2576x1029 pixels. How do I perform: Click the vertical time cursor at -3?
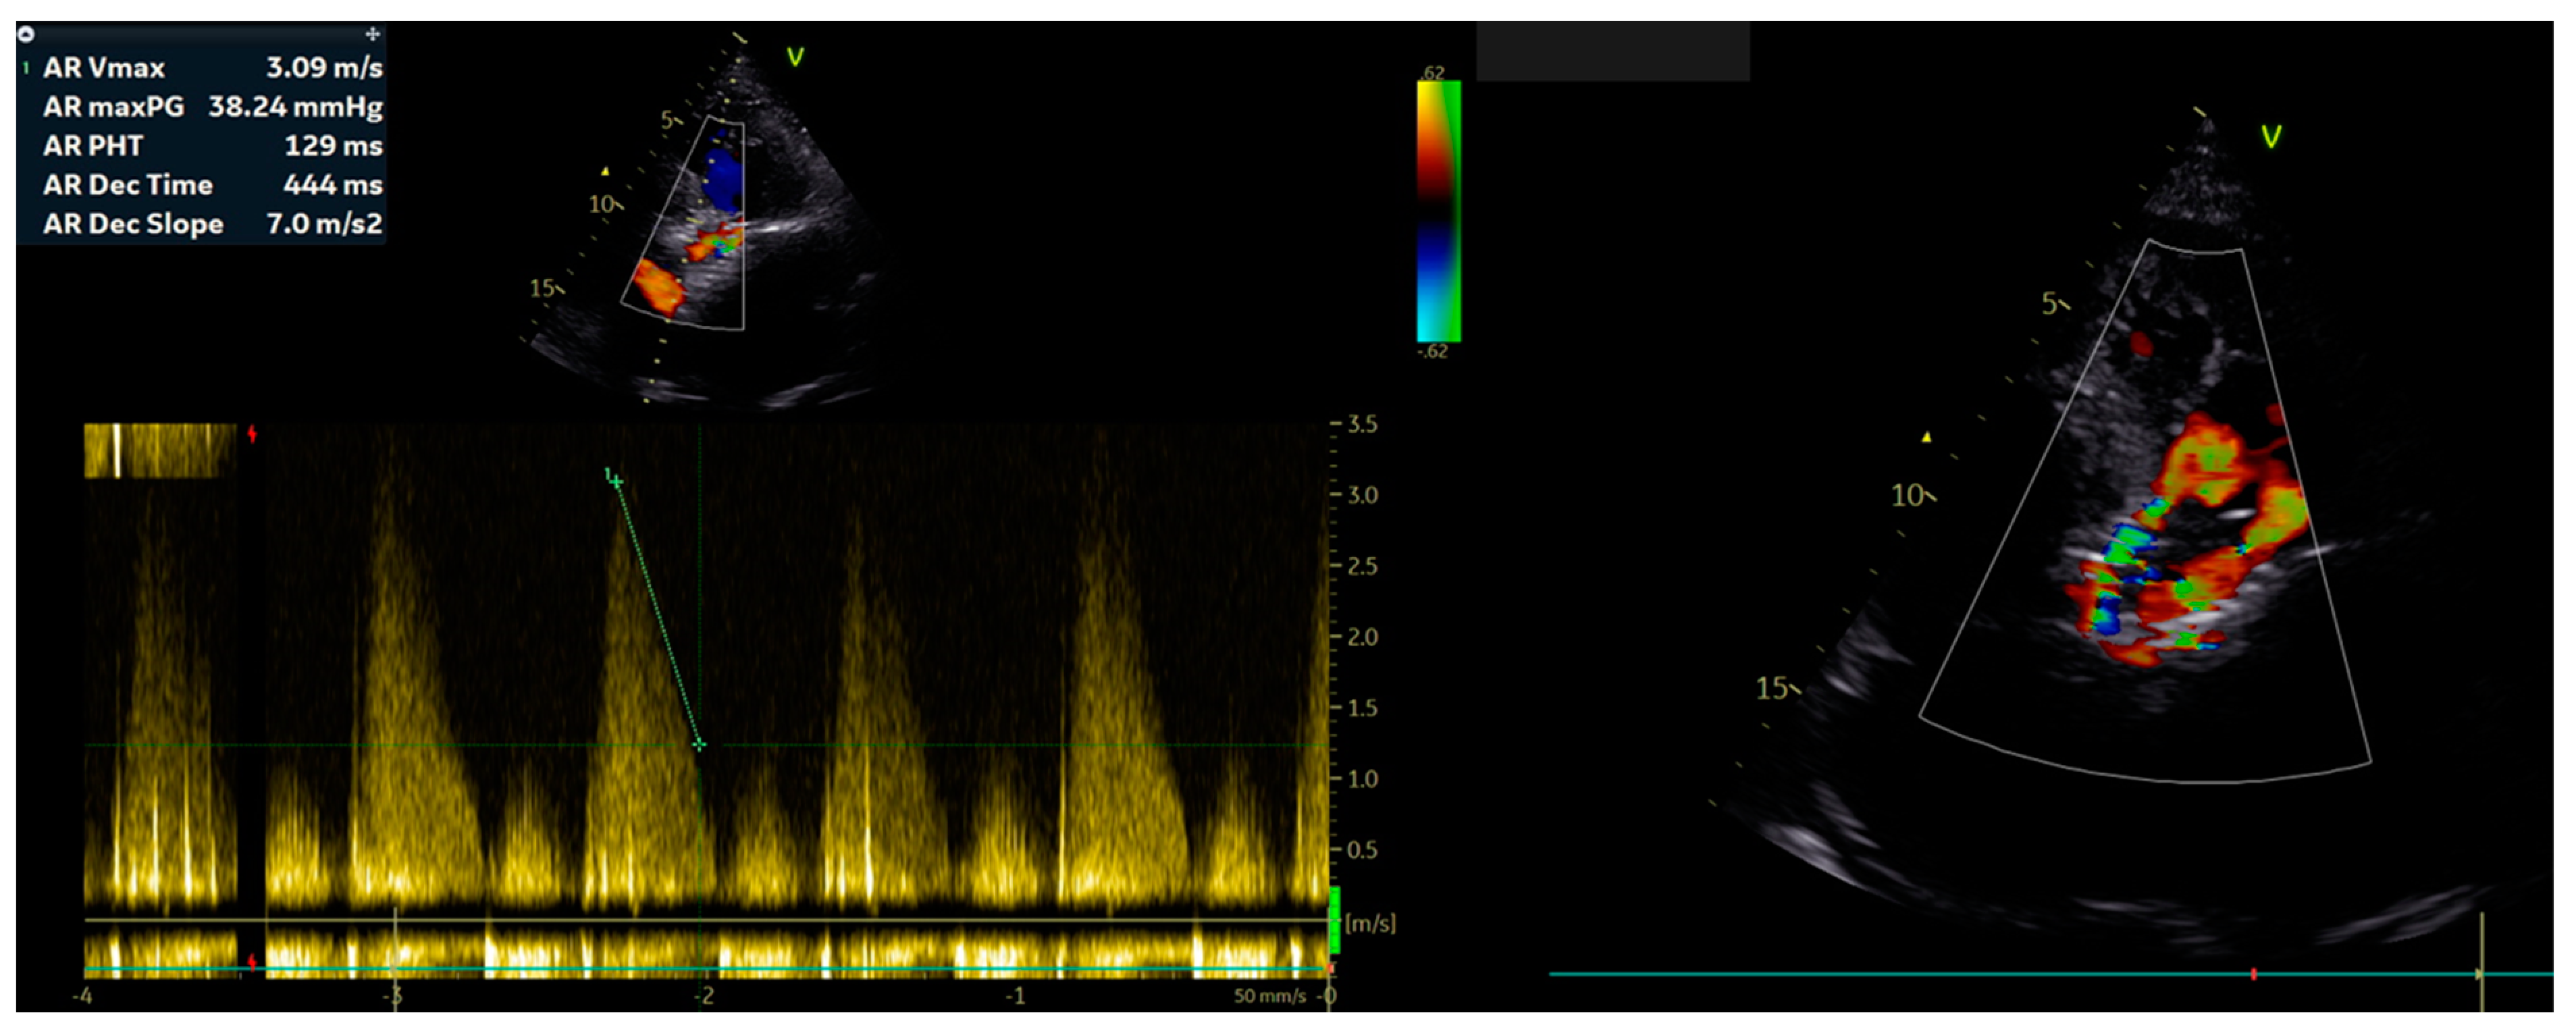(395, 950)
